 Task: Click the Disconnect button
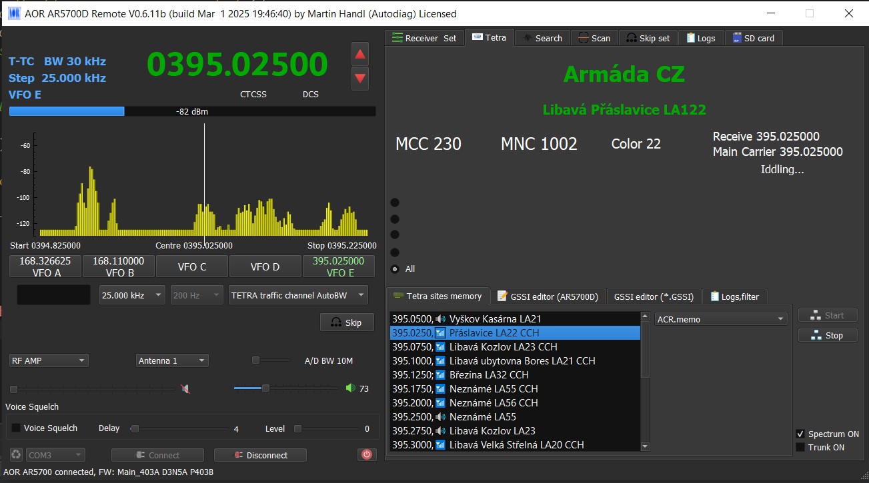click(x=260, y=455)
